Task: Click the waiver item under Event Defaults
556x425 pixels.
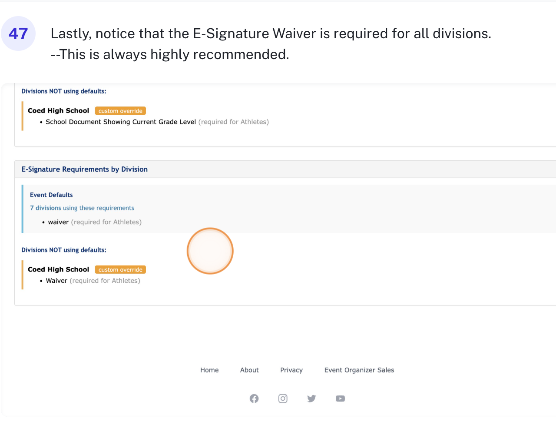Action: [x=59, y=222]
